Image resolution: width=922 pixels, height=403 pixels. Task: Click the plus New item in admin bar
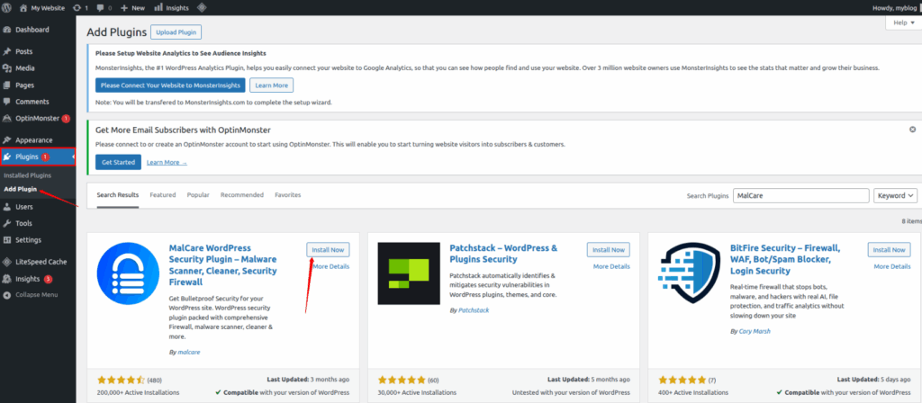pos(132,8)
